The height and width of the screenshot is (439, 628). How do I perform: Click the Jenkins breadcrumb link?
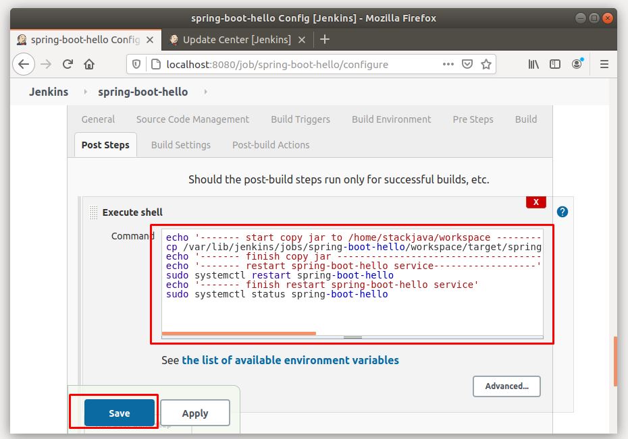click(x=49, y=92)
